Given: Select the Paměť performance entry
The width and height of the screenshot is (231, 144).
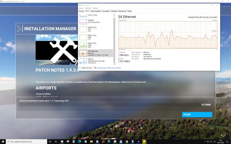Looking at the screenshot, I should tap(96, 21).
